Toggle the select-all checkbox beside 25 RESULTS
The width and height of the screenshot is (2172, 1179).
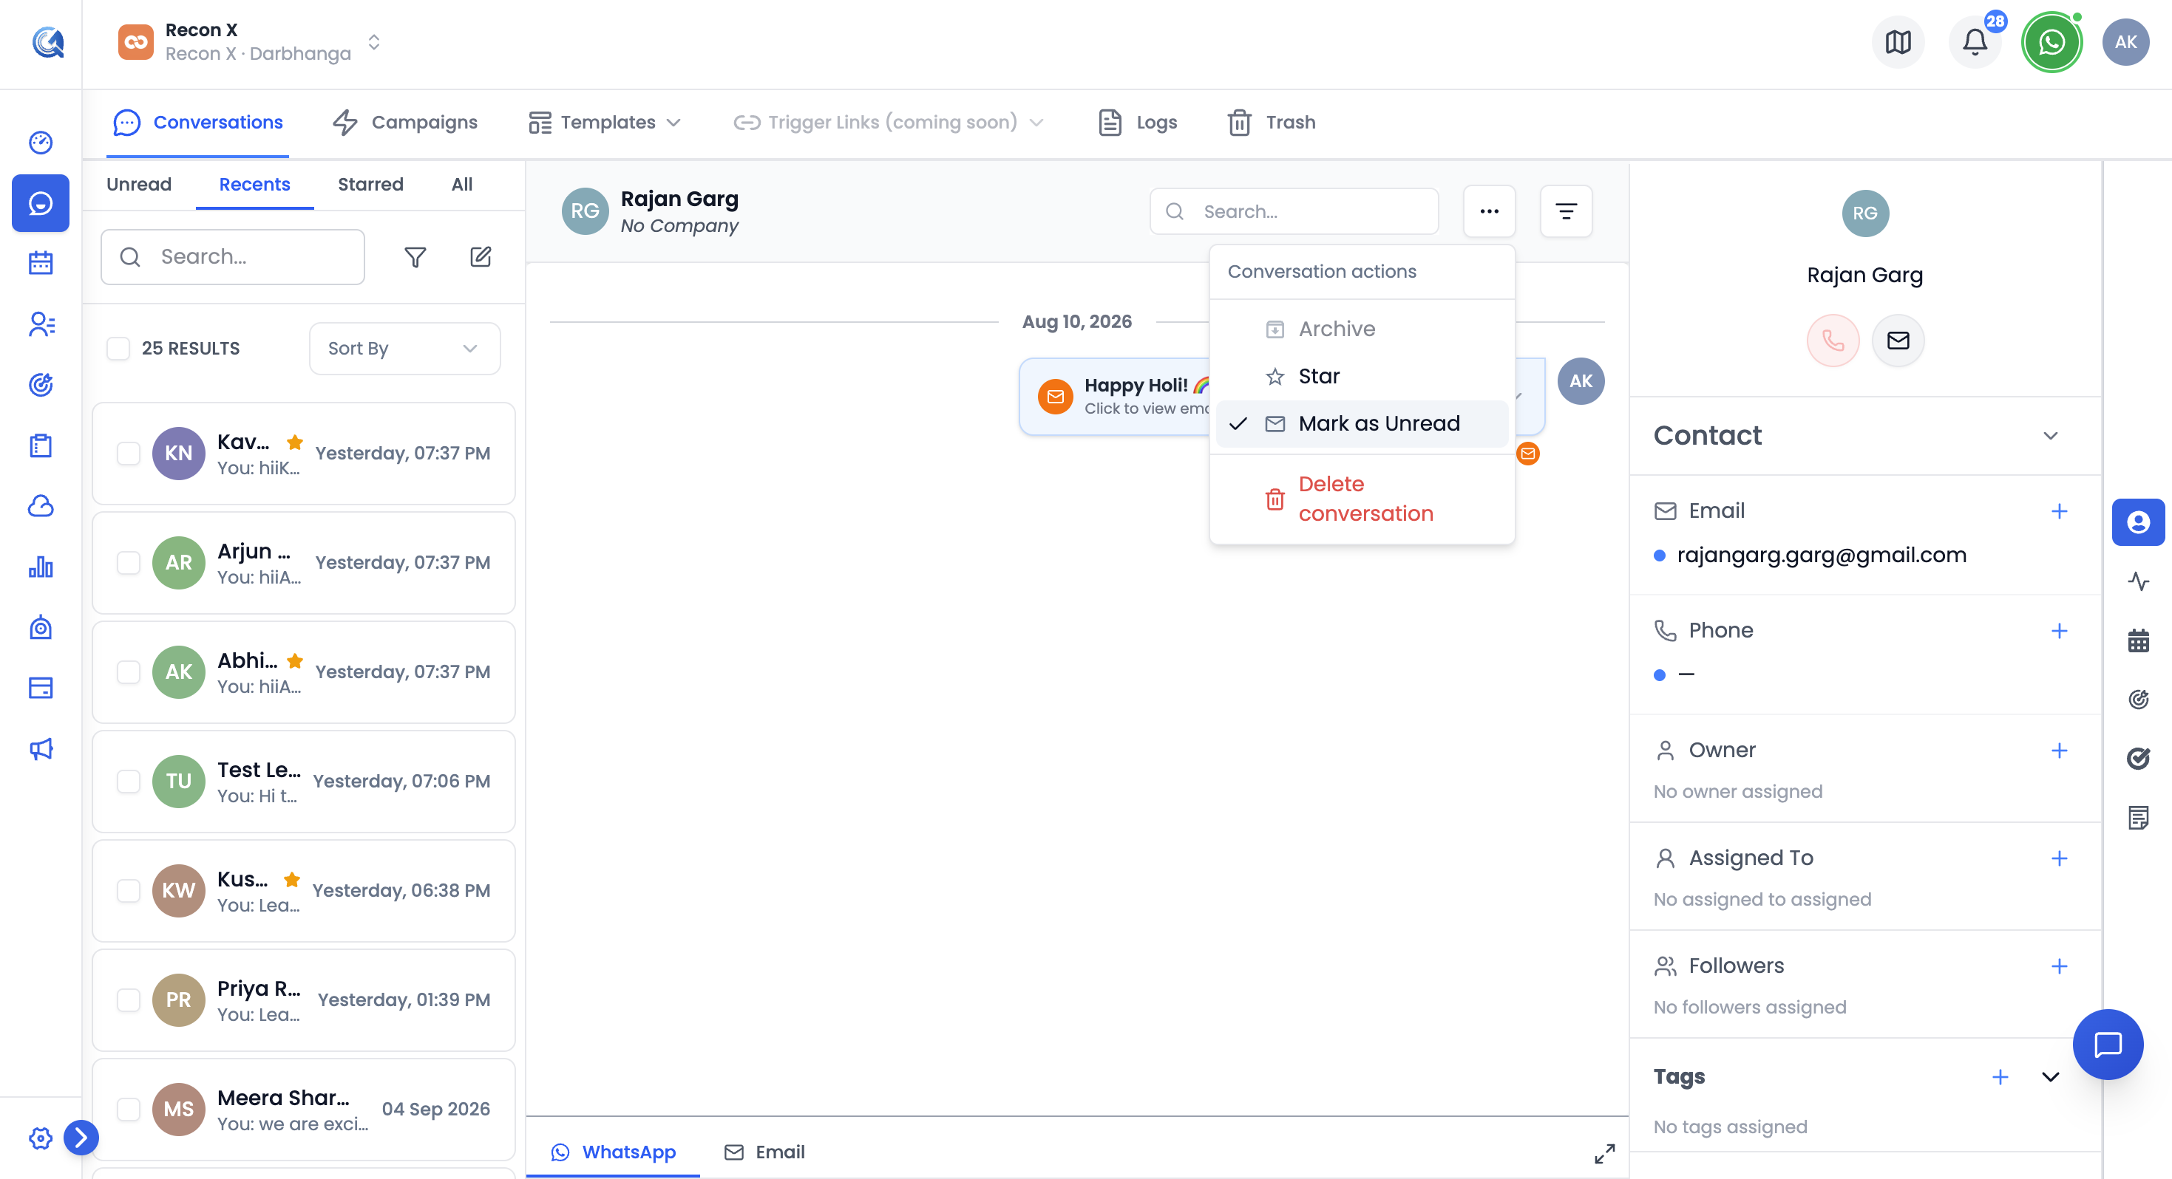point(118,349)
